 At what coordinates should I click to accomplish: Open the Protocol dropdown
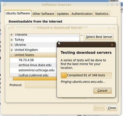(41, 85)
